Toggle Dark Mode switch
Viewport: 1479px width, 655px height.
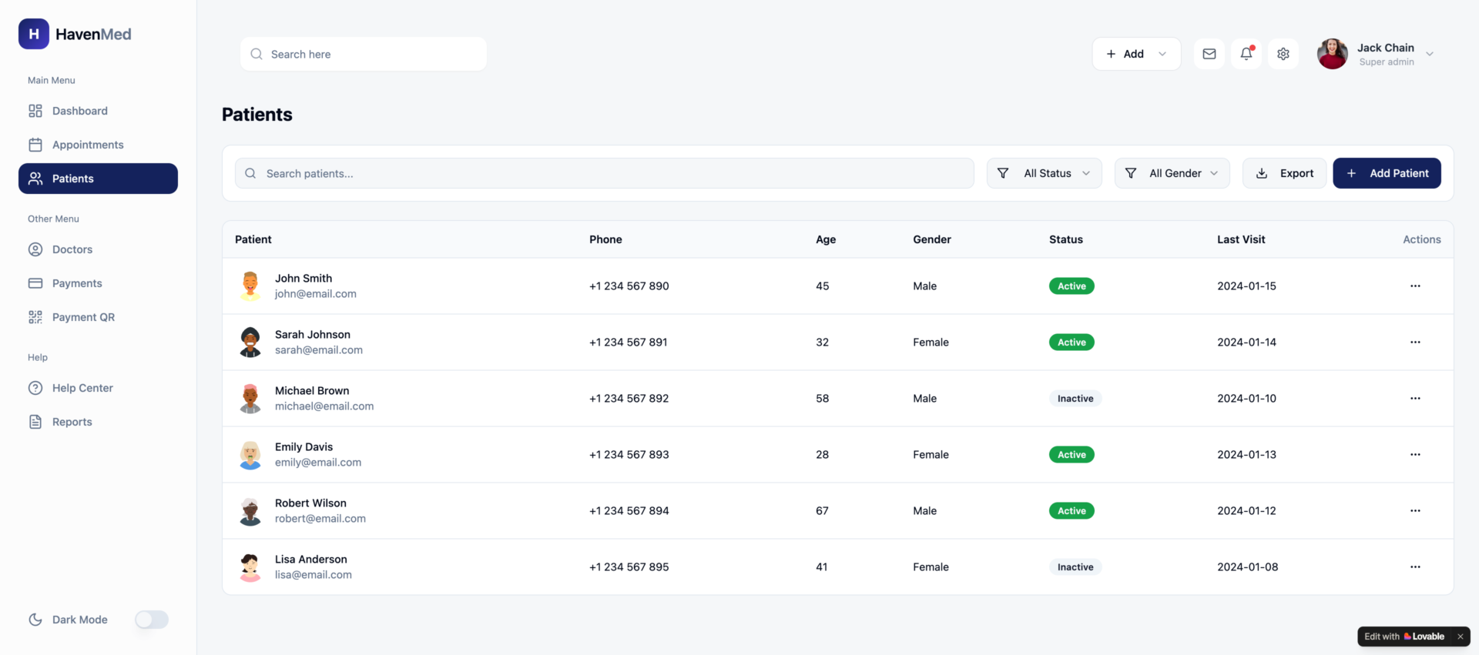click(x=152, y=620)
